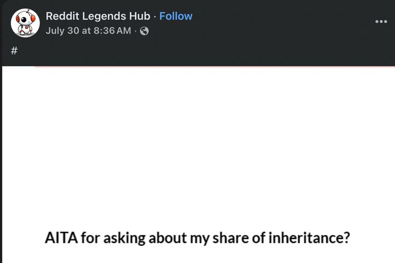Screen dimensions: 395x263
Task: Open the AITA inheritance post image
Action: coord(199,165)
